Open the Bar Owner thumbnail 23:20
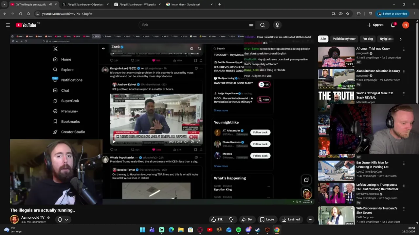 pos(336,171)
